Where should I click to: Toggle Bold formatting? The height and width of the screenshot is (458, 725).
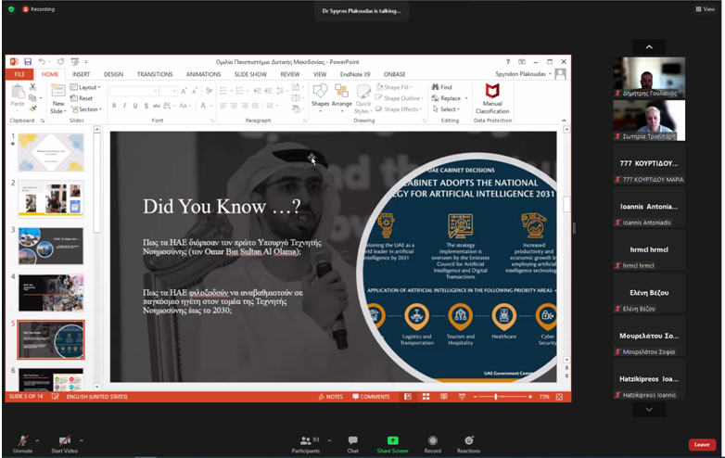[114, 106]
